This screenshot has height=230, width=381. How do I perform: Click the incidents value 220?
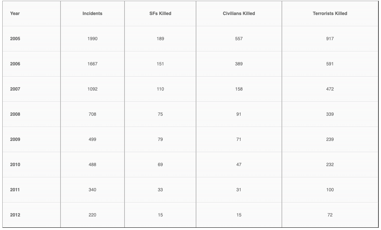92,215
